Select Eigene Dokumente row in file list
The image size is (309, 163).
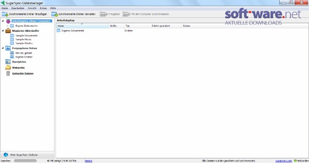182,31
